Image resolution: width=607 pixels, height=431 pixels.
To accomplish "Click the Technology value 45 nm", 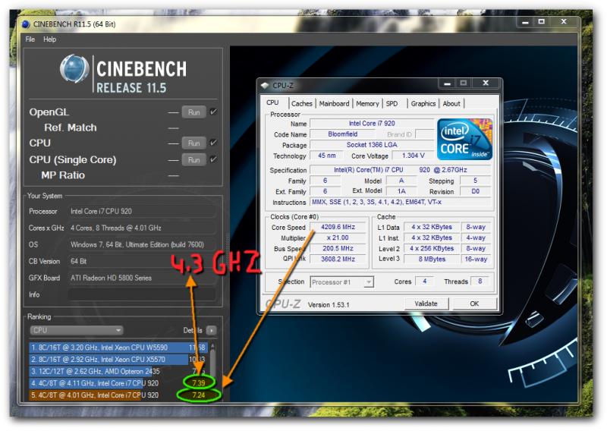I will (327, 156).
